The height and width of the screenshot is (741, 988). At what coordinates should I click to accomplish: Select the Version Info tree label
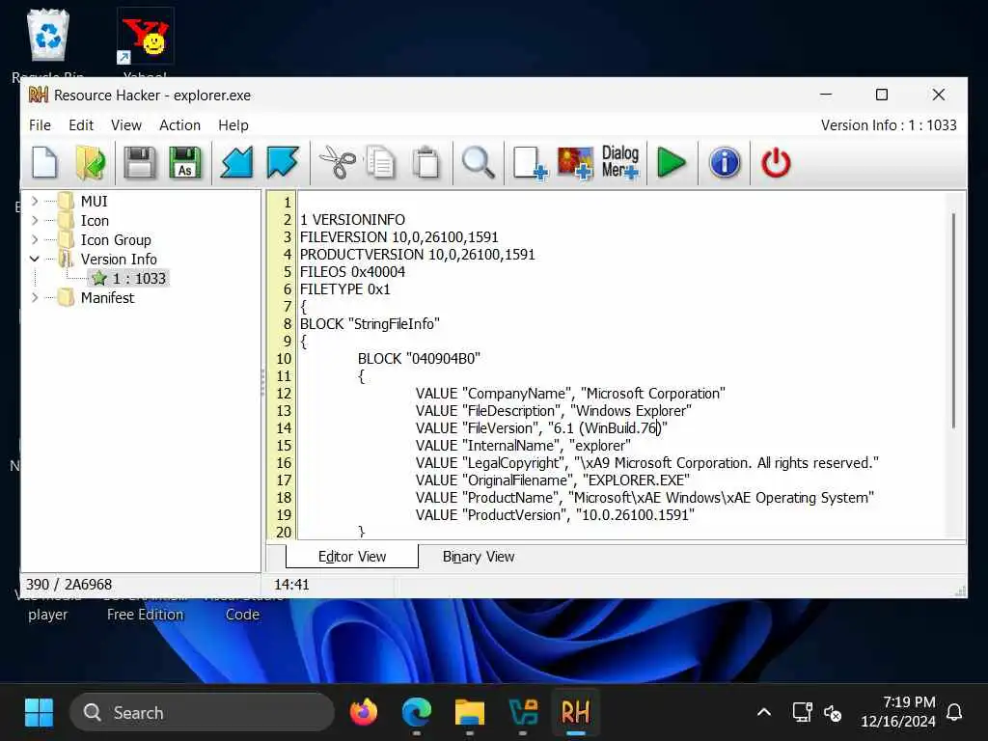pyautogui.click(x=119, y=259)
